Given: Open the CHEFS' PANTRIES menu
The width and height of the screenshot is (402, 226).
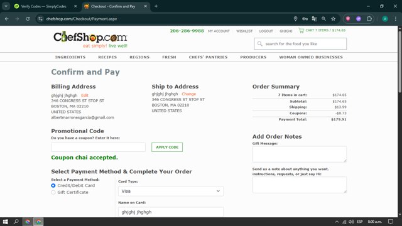Looking at the screenshot, I should pos(208,57).
